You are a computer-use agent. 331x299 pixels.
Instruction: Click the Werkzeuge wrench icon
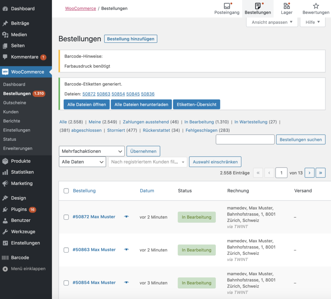(x=5, y=232)
